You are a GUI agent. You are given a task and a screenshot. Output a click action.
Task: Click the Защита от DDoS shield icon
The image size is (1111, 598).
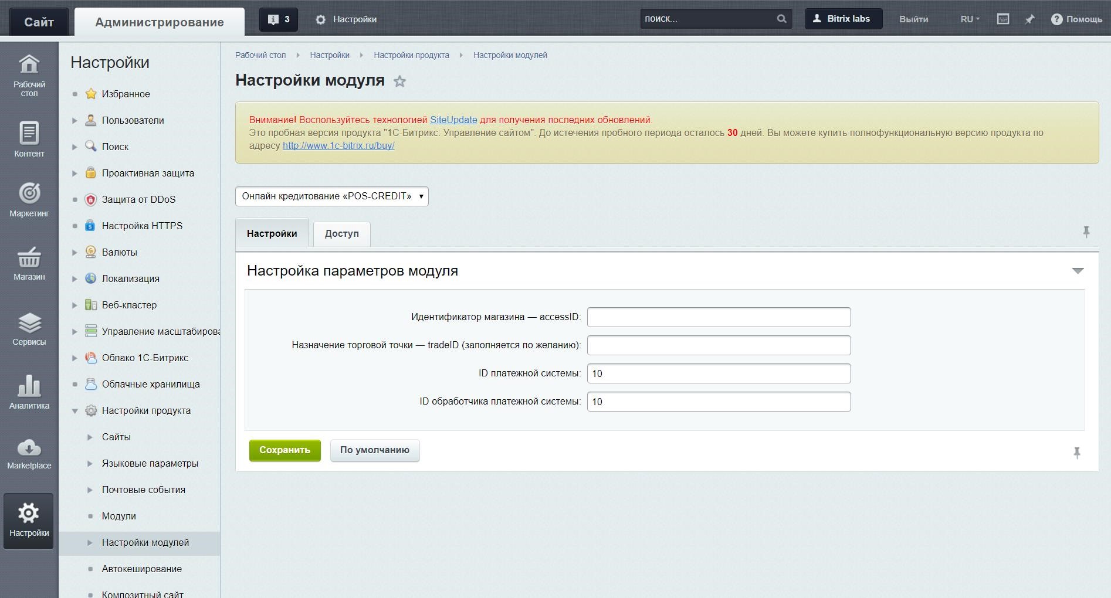90,199
